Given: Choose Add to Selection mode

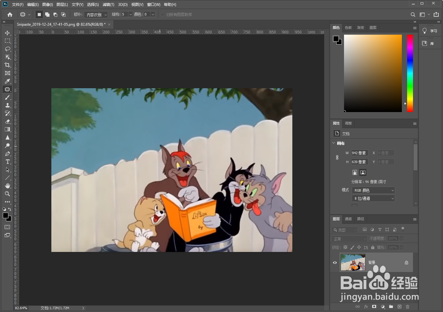Looking at the screenshot, I should point(47,15).
